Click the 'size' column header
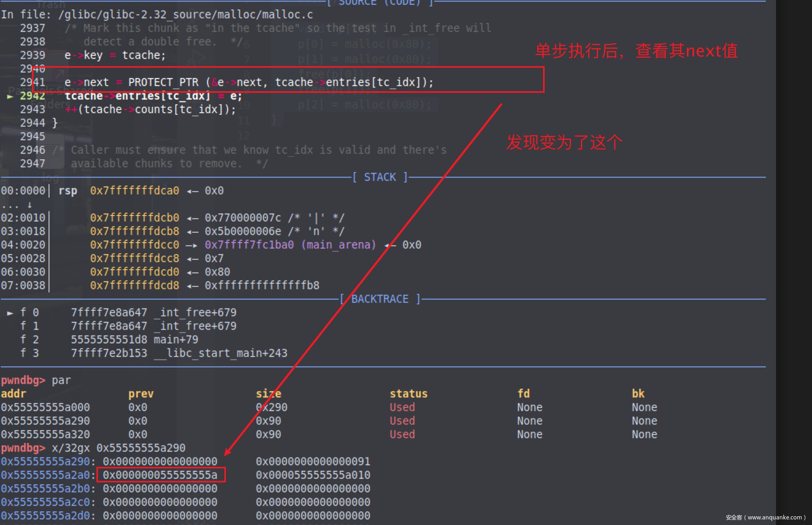Viewport: 812px width, 525px height. [x=268, y=394]
